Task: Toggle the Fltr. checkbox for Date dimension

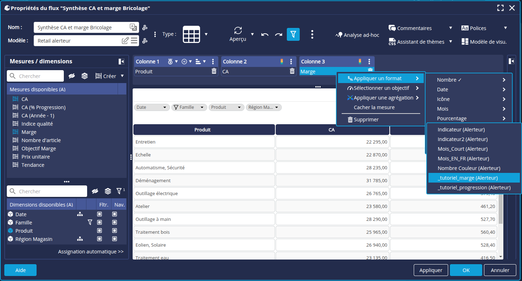Action: [x=100, y=214]
